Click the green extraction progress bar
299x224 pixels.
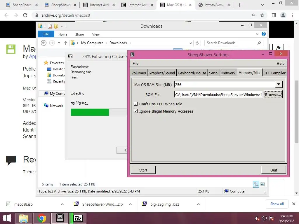[x=90, y=112]
